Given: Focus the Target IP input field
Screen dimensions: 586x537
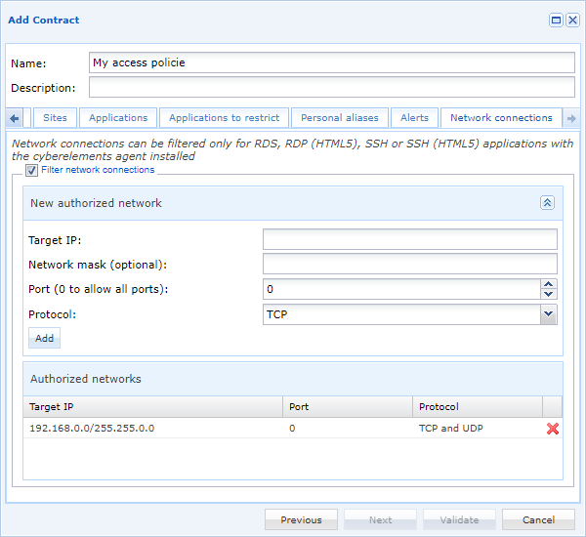Looking at the screenshot, I should click(x=409, y=240).
